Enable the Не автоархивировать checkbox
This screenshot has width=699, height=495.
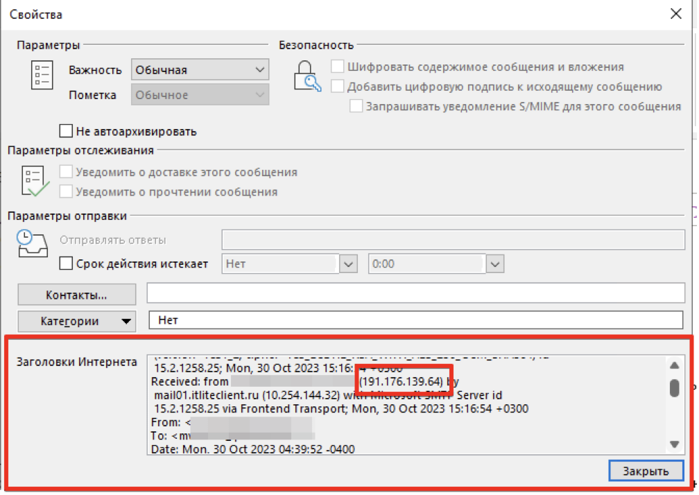(x=66, y=131)
